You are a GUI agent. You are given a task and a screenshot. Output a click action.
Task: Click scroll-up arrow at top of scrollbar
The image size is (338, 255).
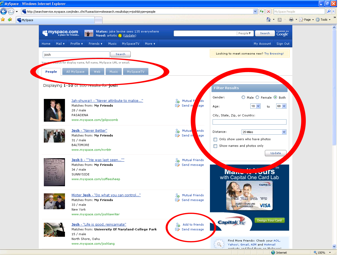[334, 27]
